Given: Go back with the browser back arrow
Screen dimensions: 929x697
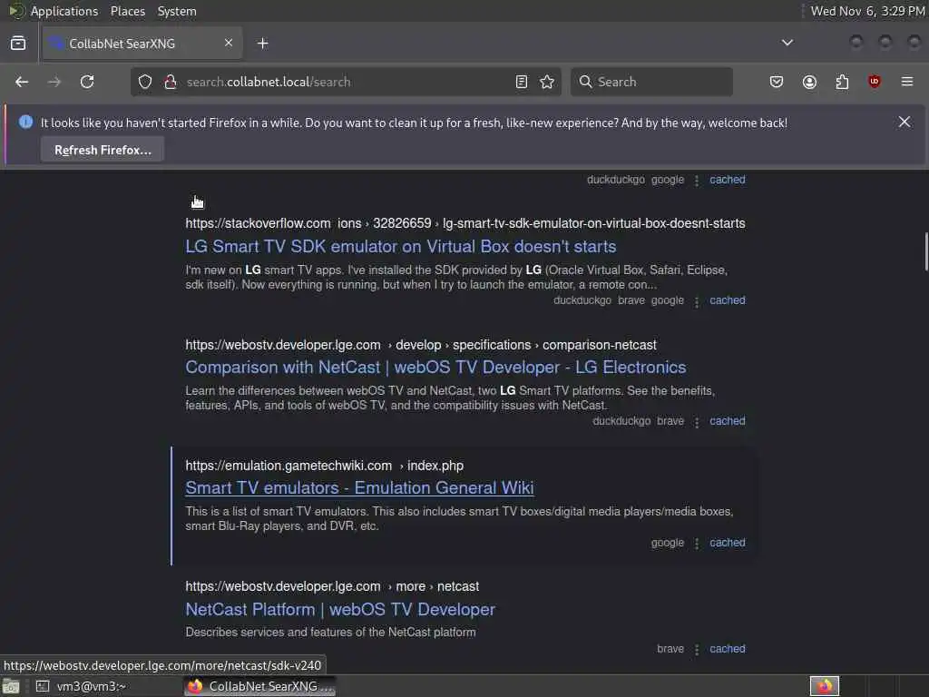Looking at the screenshot, I should (22, 82).
